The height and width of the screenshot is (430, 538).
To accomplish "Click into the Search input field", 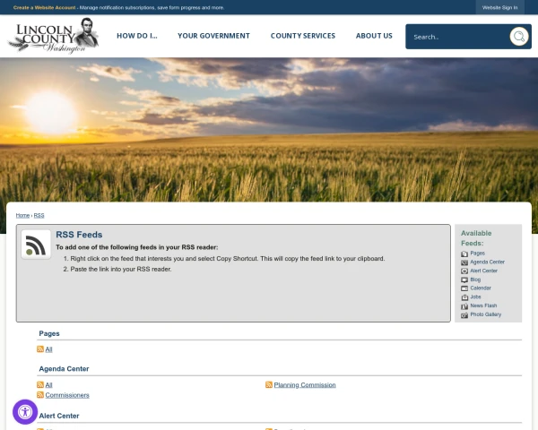I will coord(458,37).
